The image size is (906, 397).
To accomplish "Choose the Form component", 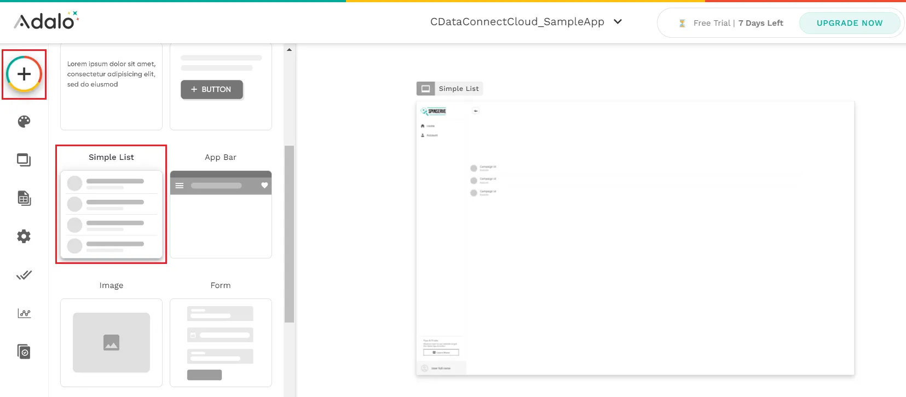I will (x=221, y=342).
